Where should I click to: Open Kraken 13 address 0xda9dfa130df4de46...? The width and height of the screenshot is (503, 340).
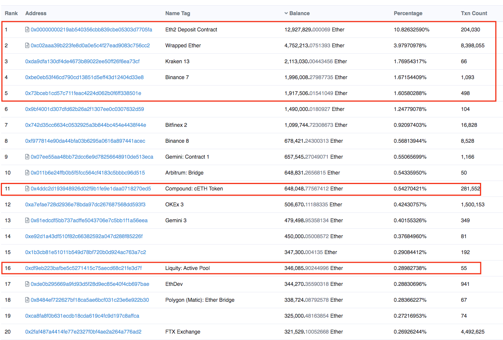tap(82, 61)
